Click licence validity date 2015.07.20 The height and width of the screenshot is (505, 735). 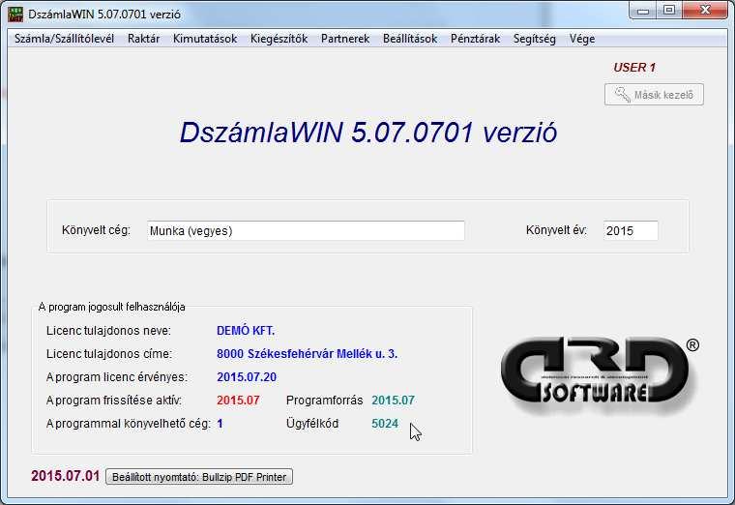tap(247, 377)
